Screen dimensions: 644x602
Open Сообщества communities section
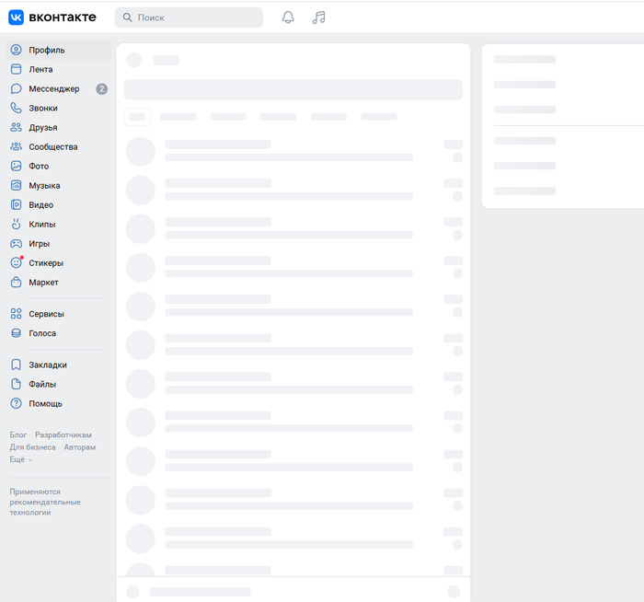point(52,147)
